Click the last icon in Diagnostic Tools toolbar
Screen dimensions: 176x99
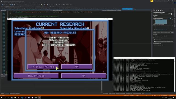coord(162,11)
